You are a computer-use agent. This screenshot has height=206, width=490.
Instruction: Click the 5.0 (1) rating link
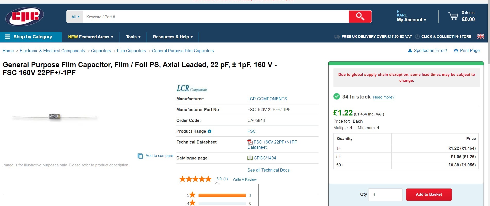pos(222,179)
